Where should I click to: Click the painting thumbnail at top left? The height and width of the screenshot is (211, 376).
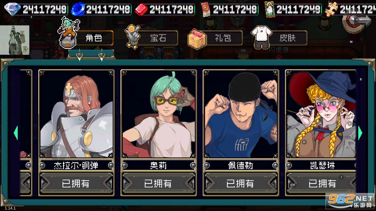click(x=14, y=40)
